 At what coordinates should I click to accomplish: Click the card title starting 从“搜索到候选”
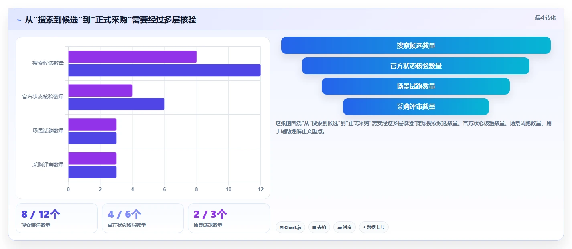point(111,20)
